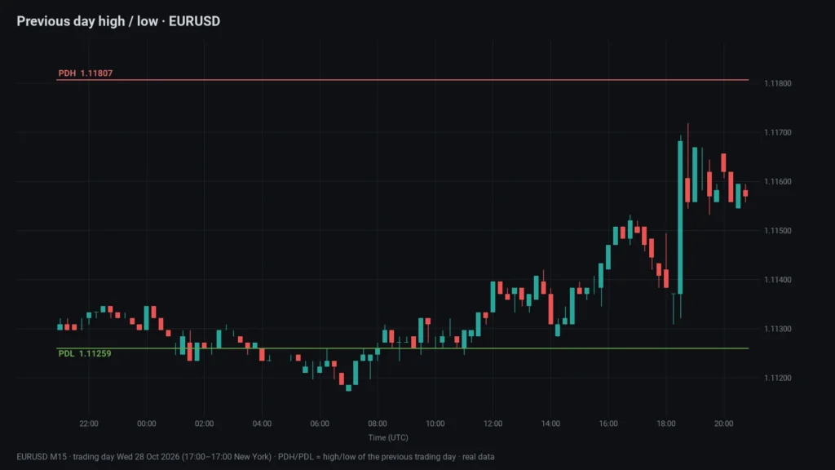Click the 10:00 time axis label
Viewport: 835px width, 470px height.
tap(435, 423)
